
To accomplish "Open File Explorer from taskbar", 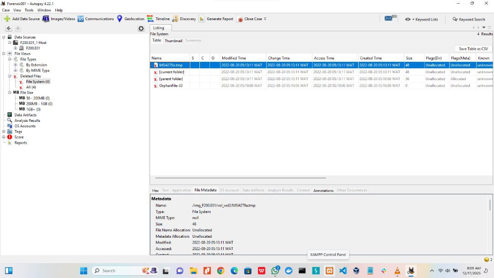I will (193, 271).
